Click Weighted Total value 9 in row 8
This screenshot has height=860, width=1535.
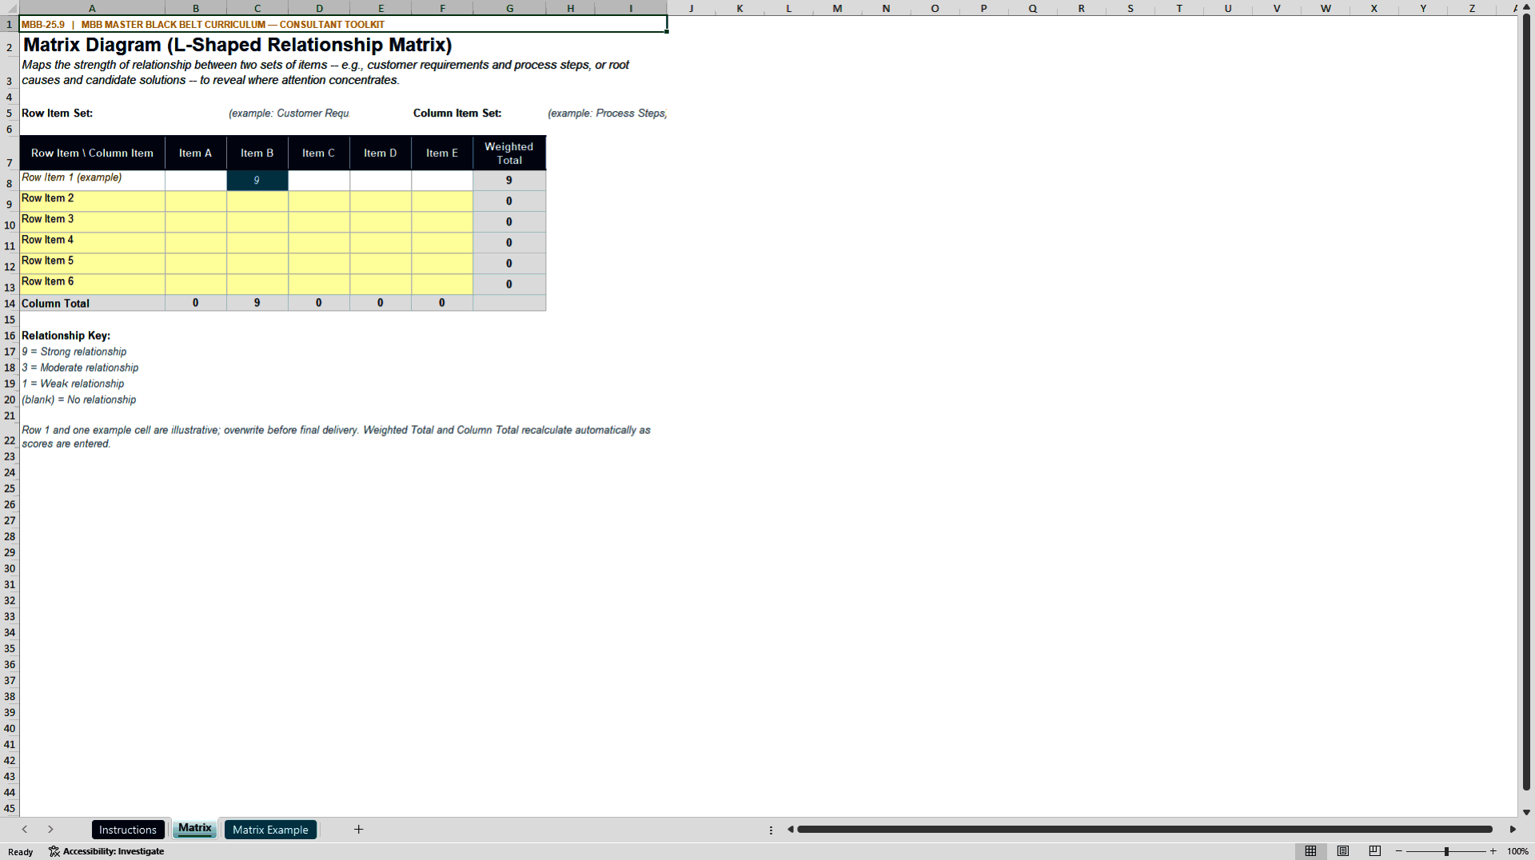click(509, 181)
